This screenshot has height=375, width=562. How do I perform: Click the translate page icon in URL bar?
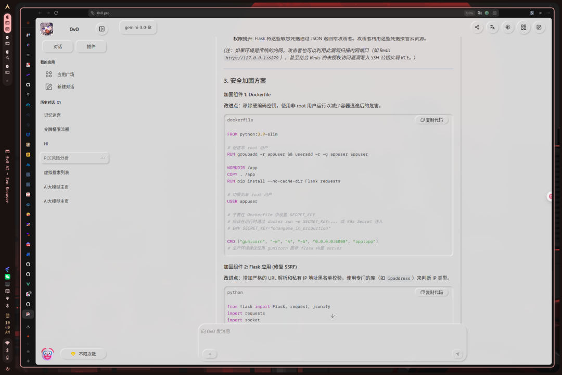(480, 13)
